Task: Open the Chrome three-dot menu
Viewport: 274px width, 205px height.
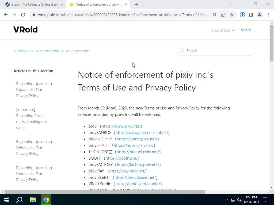Action: click(268, 15)
